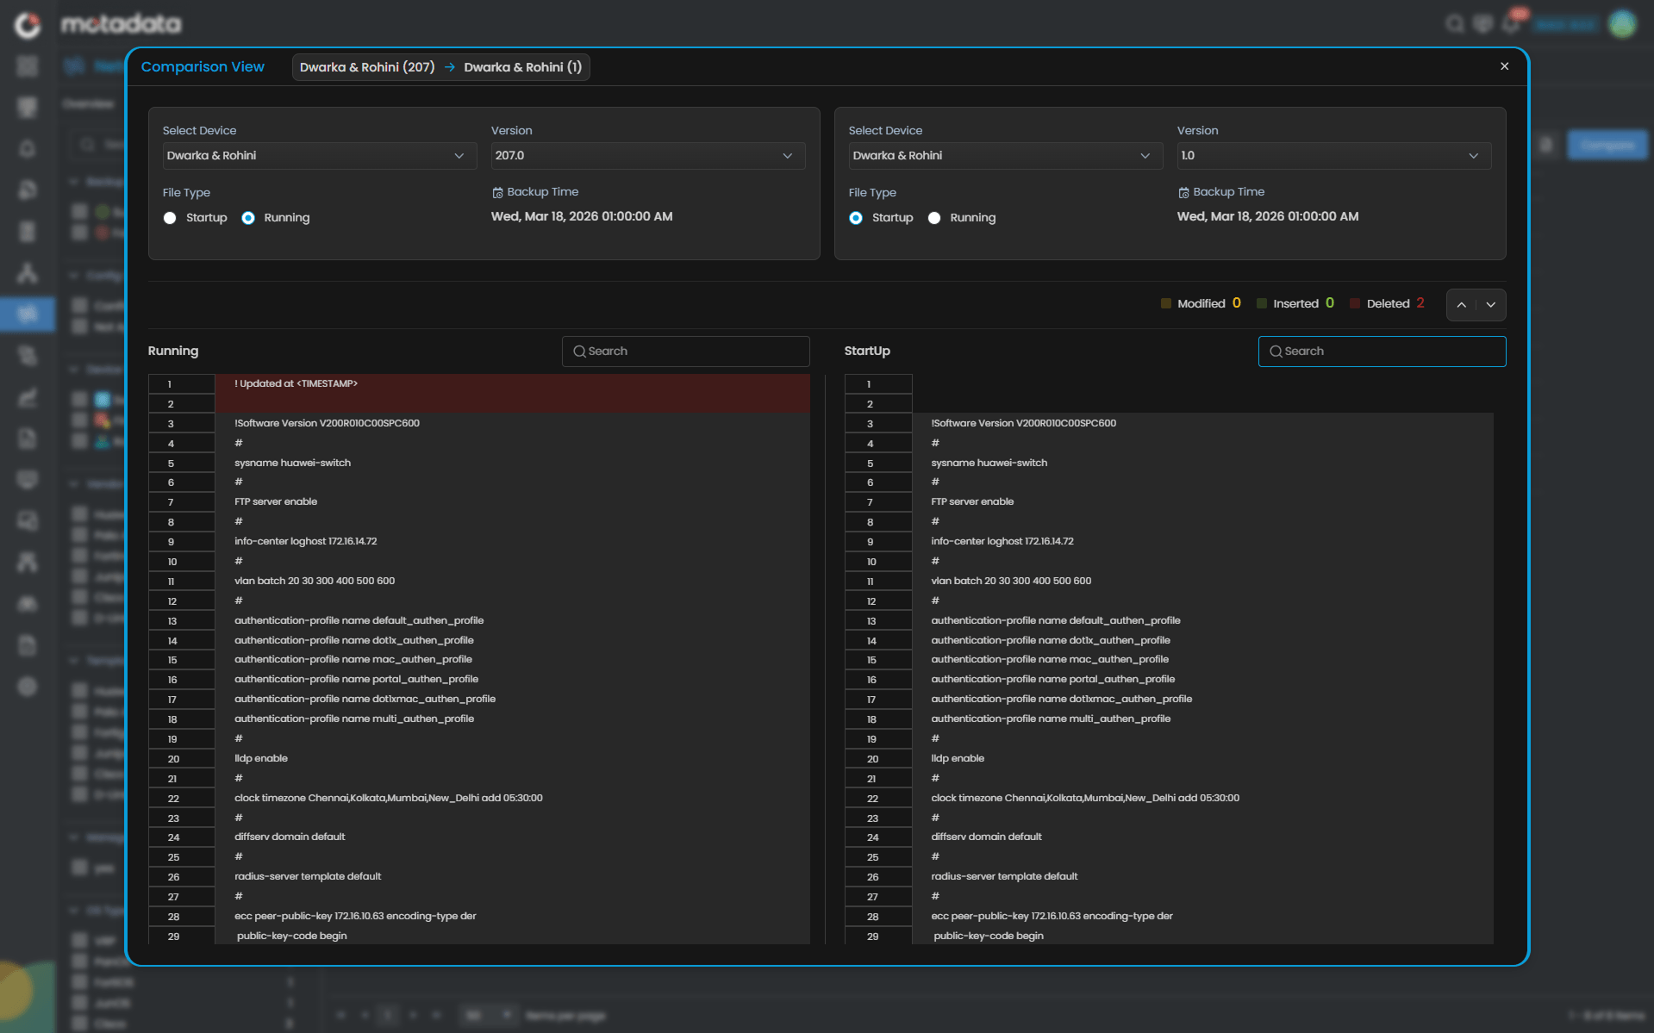Click the Motadata logo icon
The width and height of the screenshot is (1654, 1033).
28,25
